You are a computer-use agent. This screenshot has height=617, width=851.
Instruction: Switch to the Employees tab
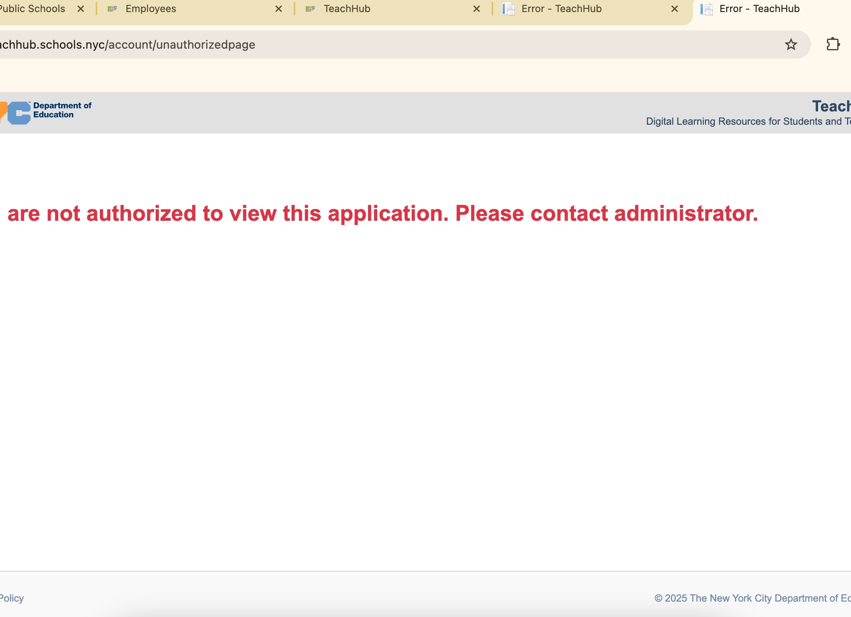click(151, 9)
